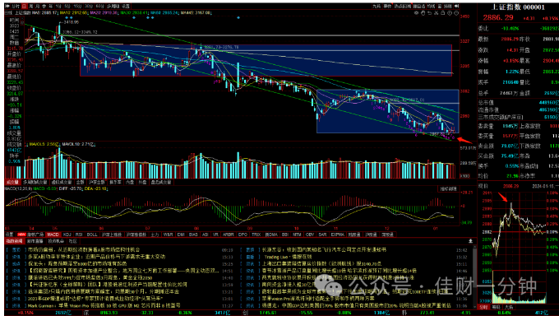This screenshot has width=559, height=316.
Task: Open the 设置 menu beside period tabs
Action: click(x=126, y=6)
